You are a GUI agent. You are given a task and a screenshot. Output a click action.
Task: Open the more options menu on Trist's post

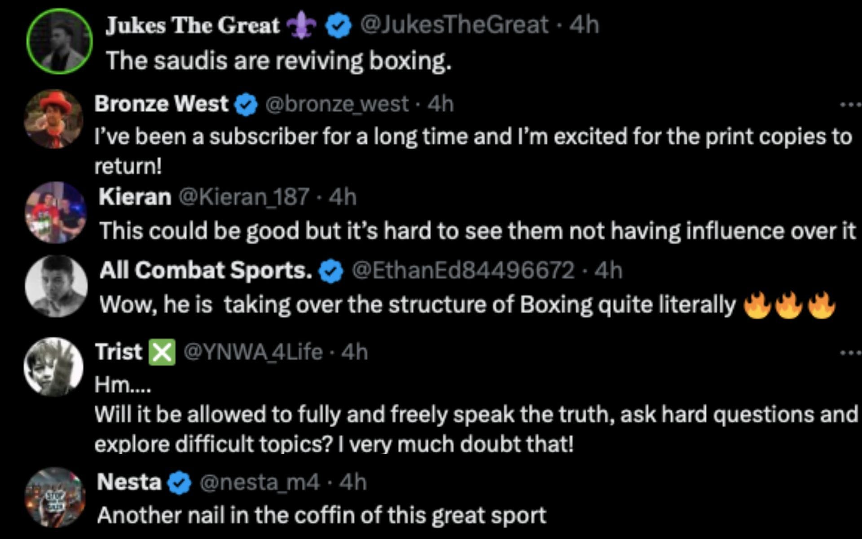(850, 352)
